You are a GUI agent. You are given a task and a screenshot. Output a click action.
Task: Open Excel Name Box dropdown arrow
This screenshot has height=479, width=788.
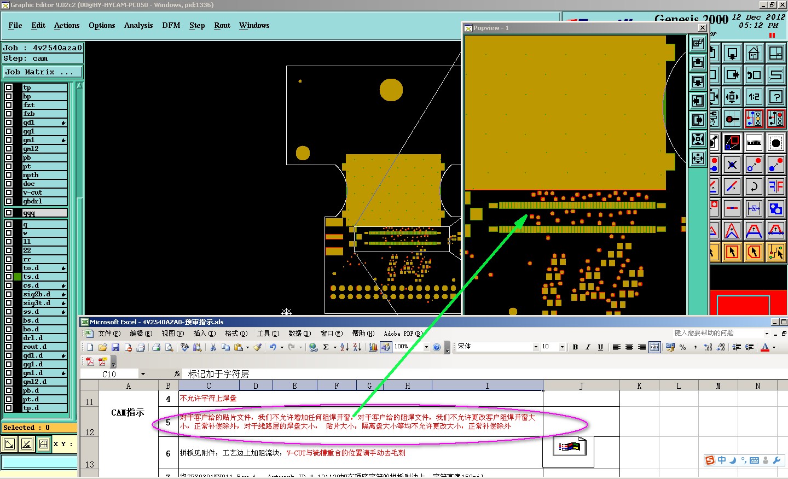(143, 374)
